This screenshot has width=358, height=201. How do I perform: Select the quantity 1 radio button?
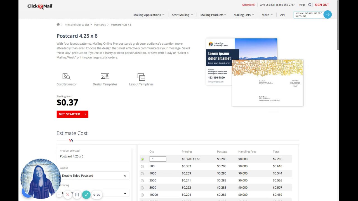coord(142,159)
